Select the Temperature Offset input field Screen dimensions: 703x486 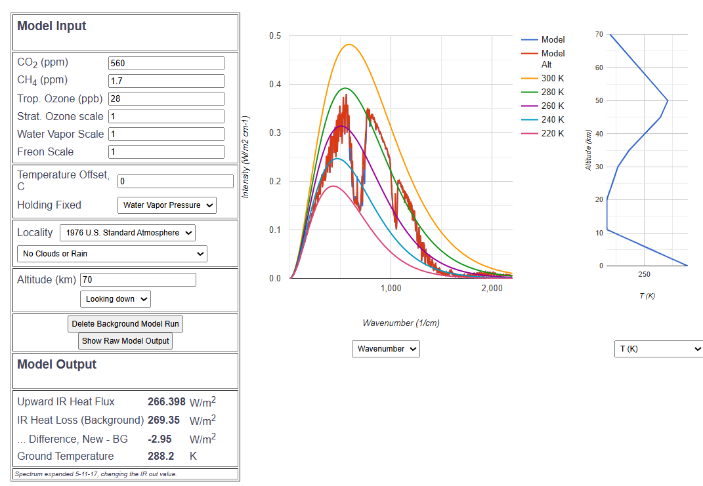(x=175, y=182)
